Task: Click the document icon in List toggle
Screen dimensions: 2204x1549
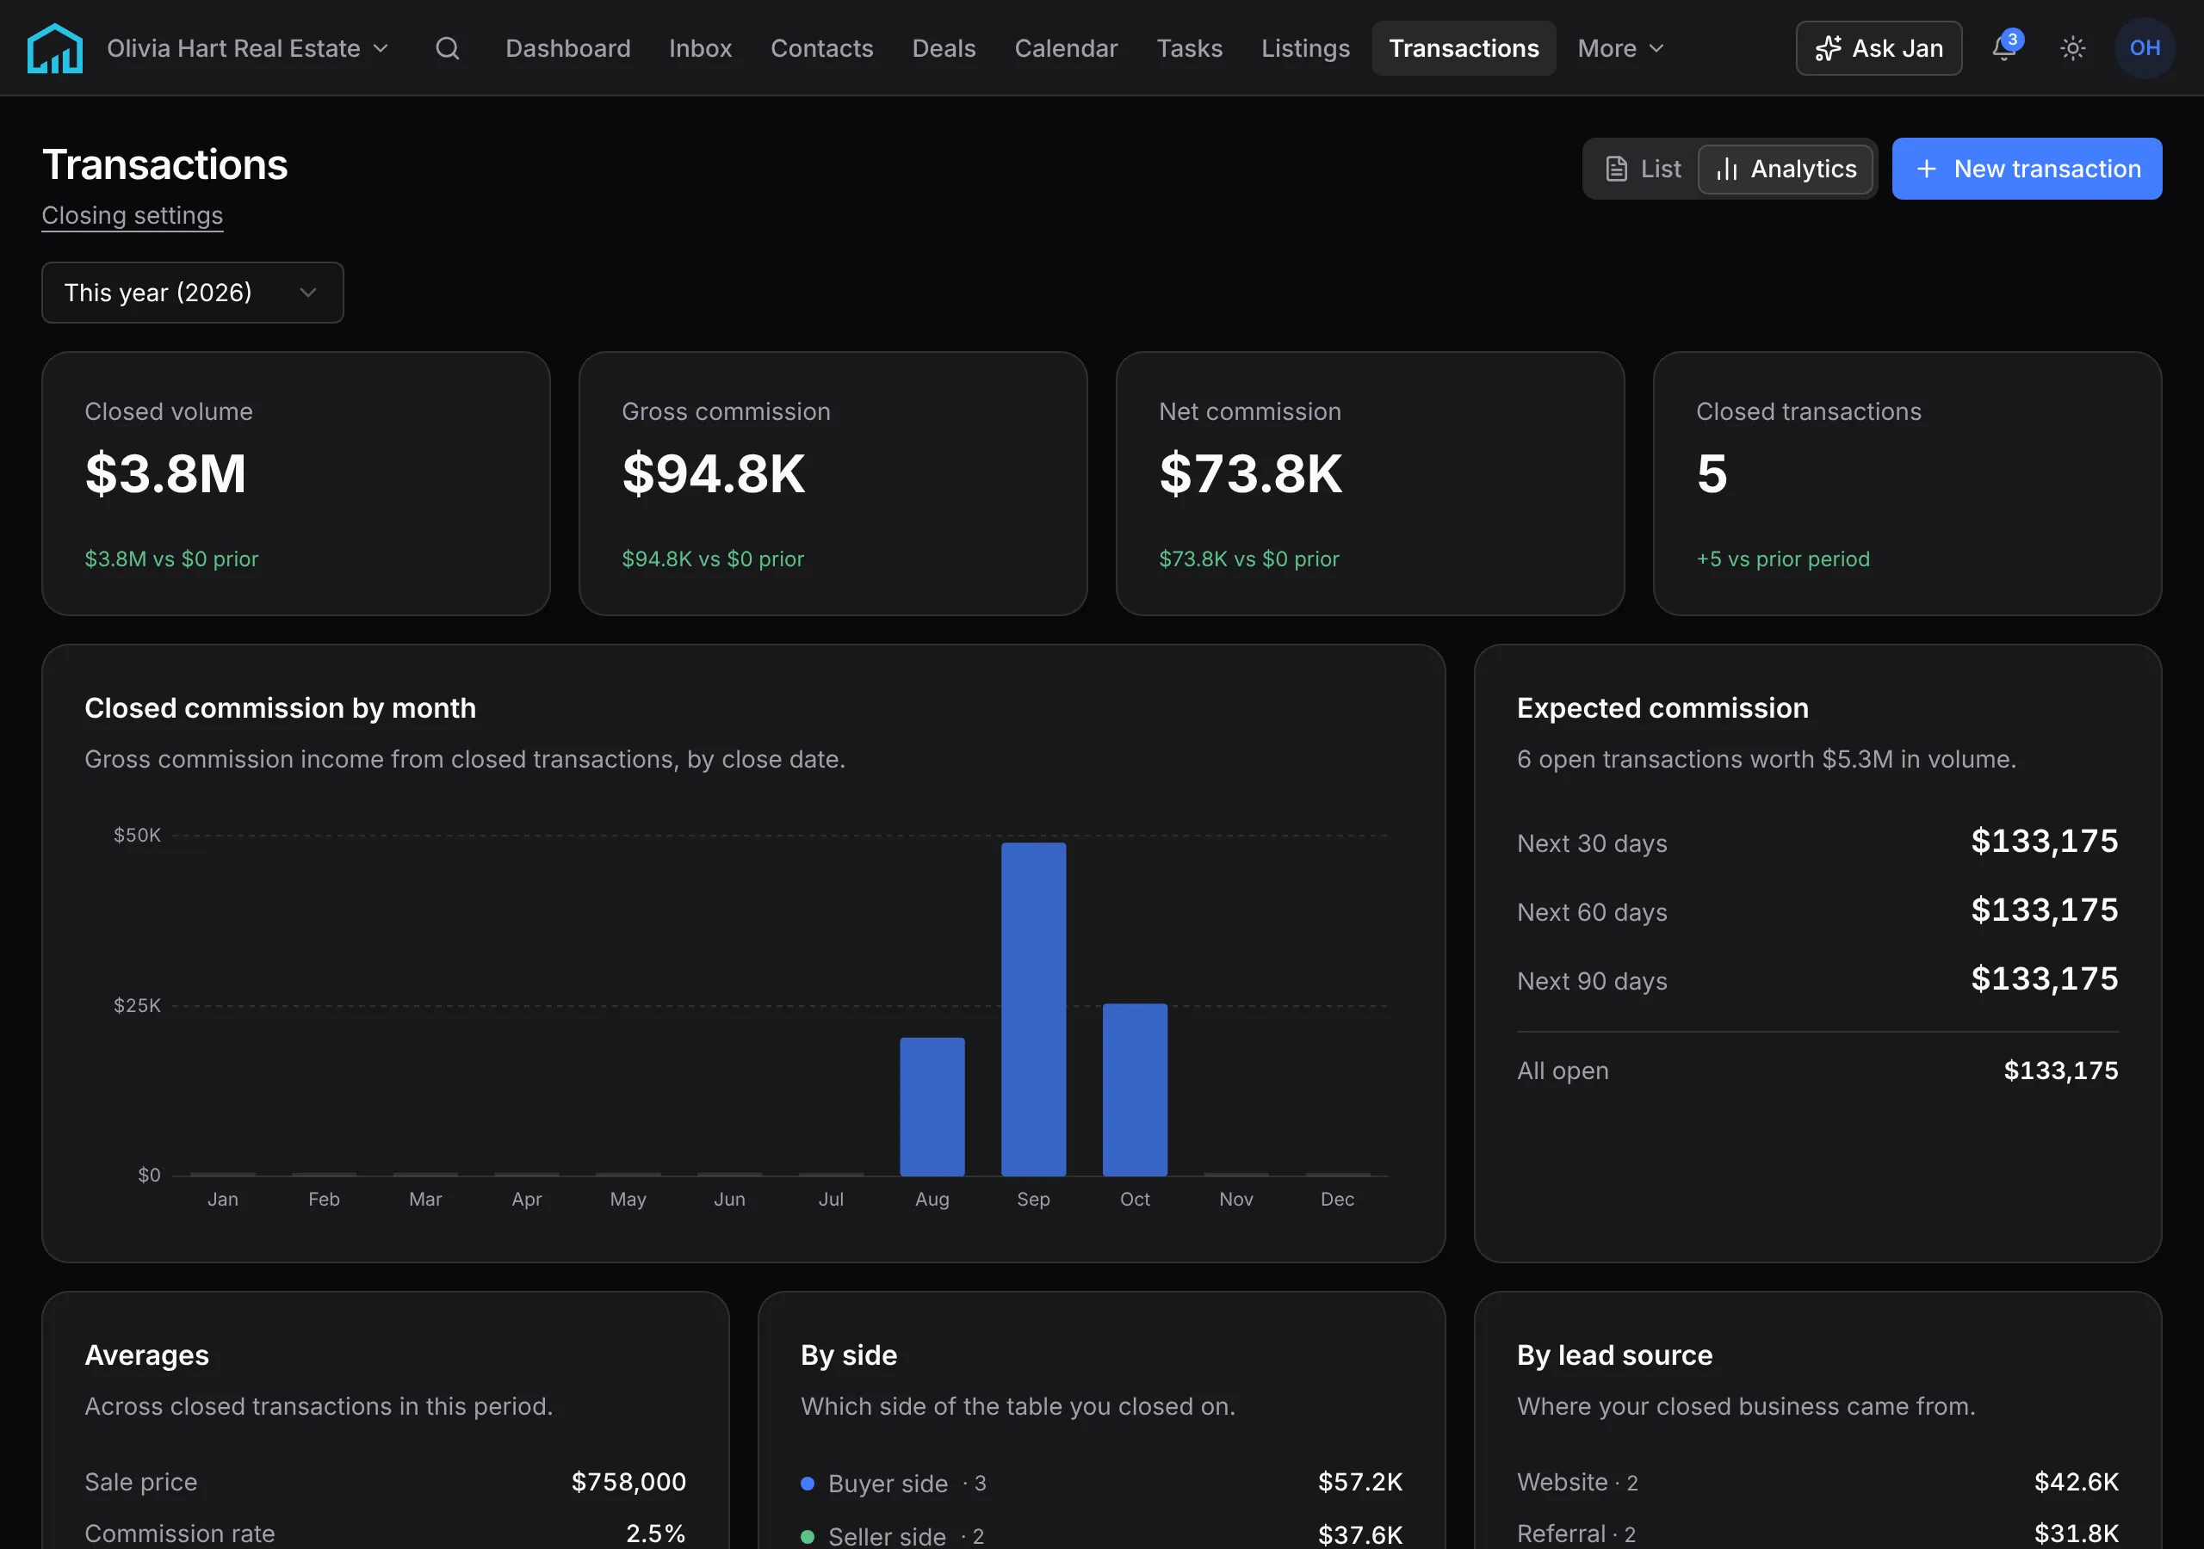Action: 1617,169
